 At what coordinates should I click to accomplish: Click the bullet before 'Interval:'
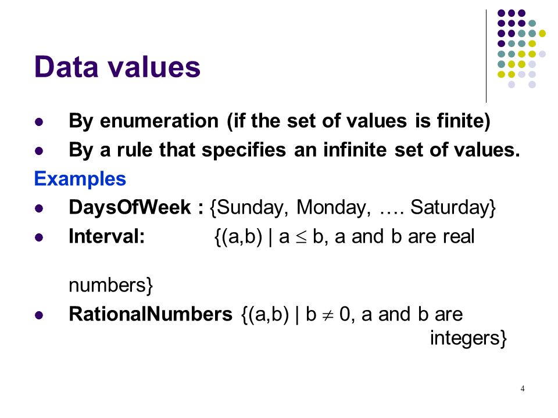tap(39, 237)
